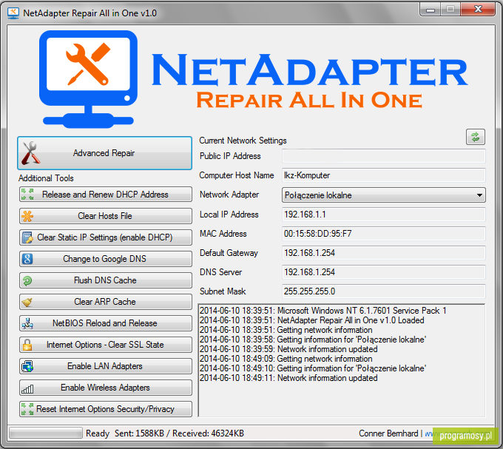Click Clear Static IP Settings (enable DHCP)
The image size is (503, 449).
click(x=106, y=237)
